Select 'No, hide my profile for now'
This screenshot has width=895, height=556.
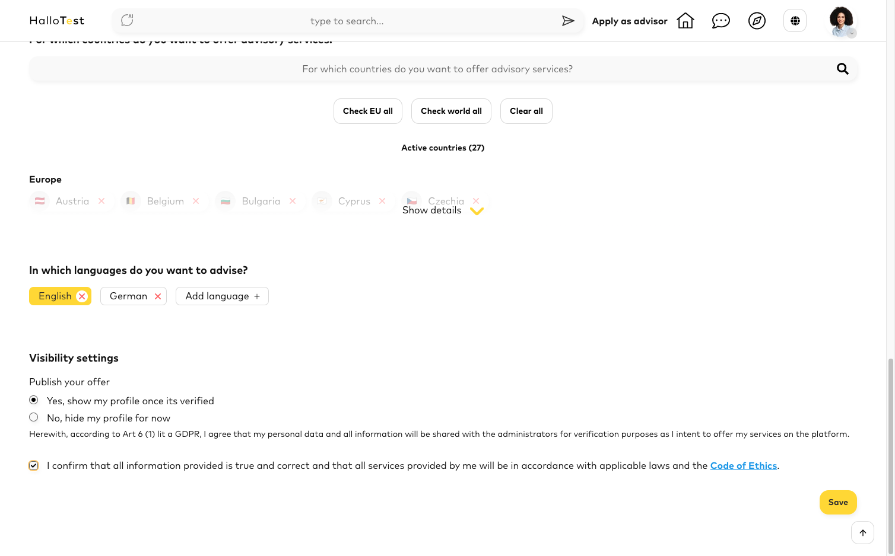pos(34,417)
